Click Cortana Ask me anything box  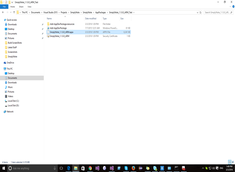coord(32,168)
